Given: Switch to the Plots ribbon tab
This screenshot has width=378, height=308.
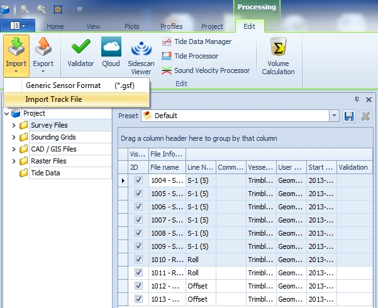Looking at the screenshot, I should (x=131, y=26).
